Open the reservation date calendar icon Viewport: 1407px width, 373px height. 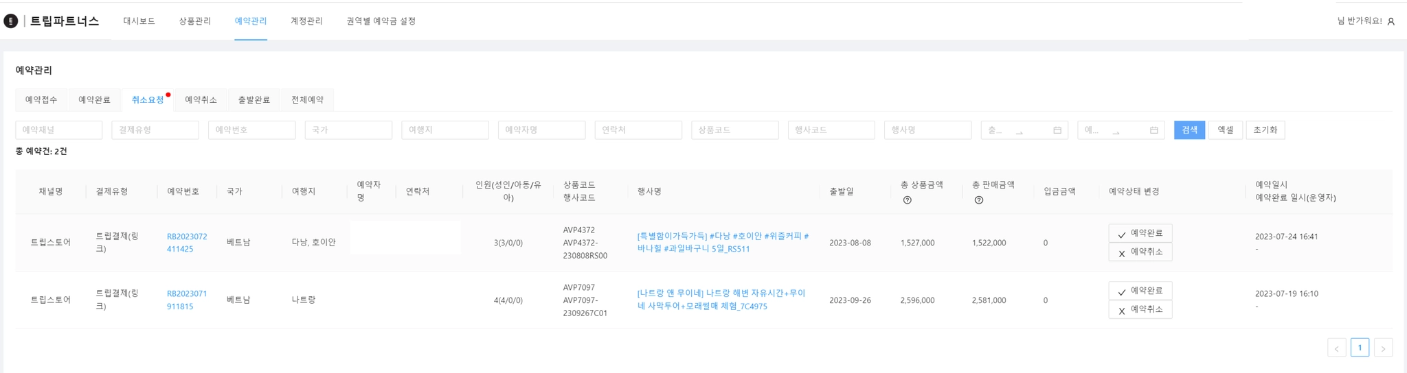(1154, 130)
